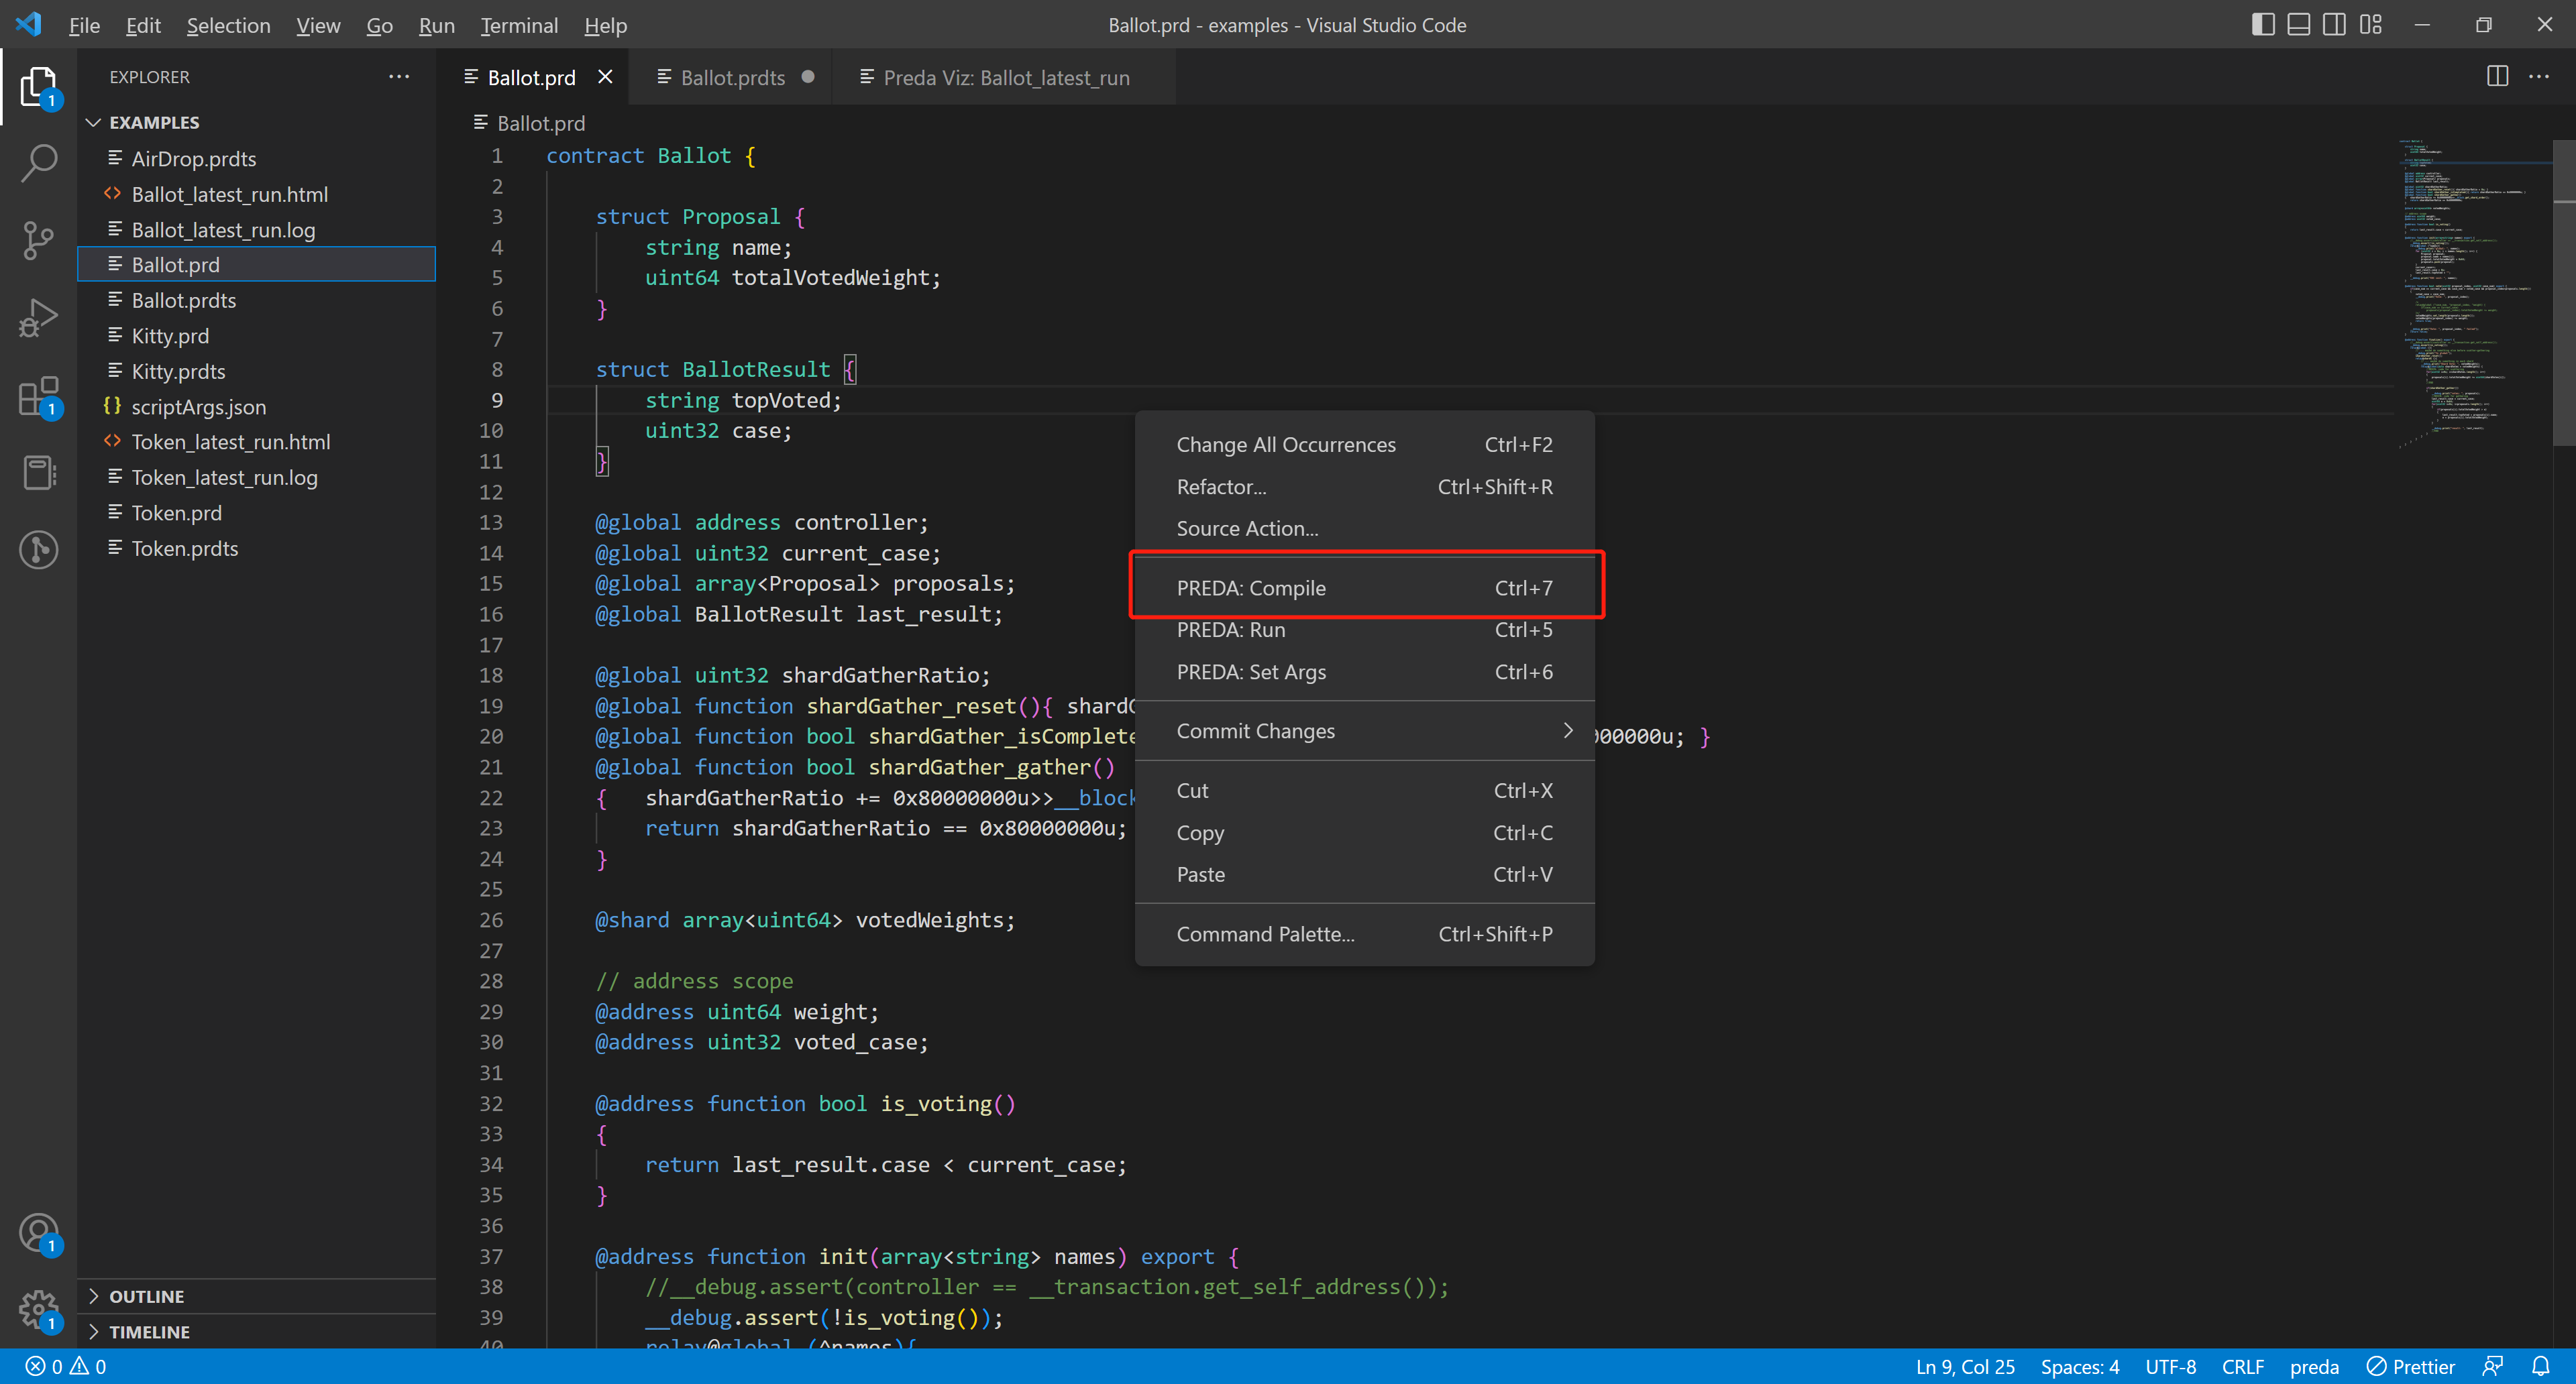Open the View menu
Viewport: 2576px width, 1384px height.
click(318, 25)
